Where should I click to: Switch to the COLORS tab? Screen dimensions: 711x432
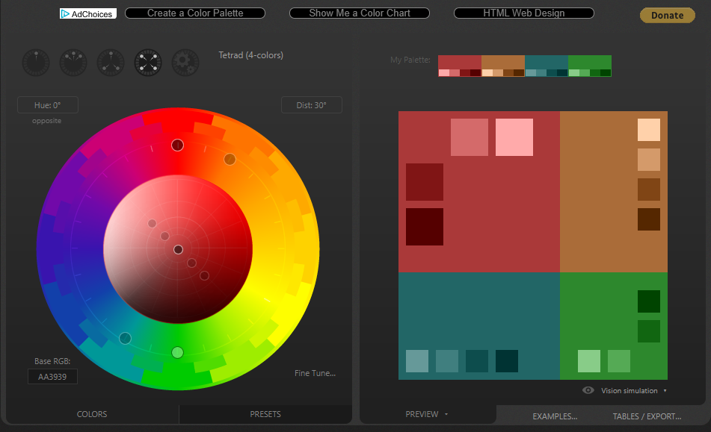(92, 414)
